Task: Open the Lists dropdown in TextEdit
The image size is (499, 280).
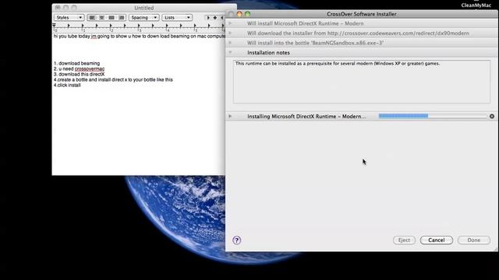Action: tap(177, 17)
